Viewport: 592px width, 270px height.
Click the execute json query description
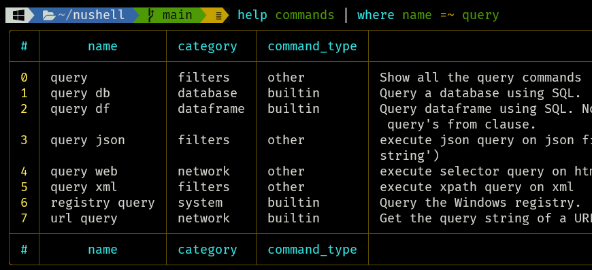tap(486, 141)
